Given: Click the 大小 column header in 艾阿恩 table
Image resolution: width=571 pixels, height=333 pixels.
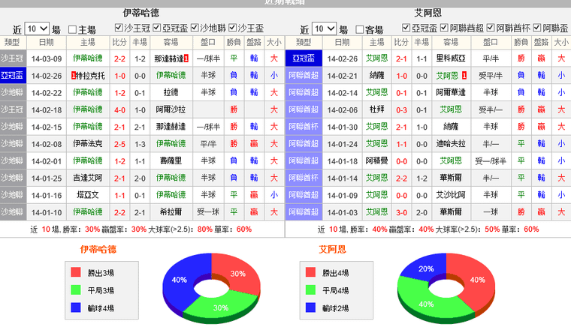Looking at the screenshot, I should tap(561, 43).
